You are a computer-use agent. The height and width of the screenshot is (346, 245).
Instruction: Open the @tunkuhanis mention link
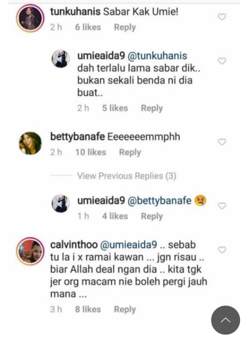pyautogui.click(x=157, y=56)
